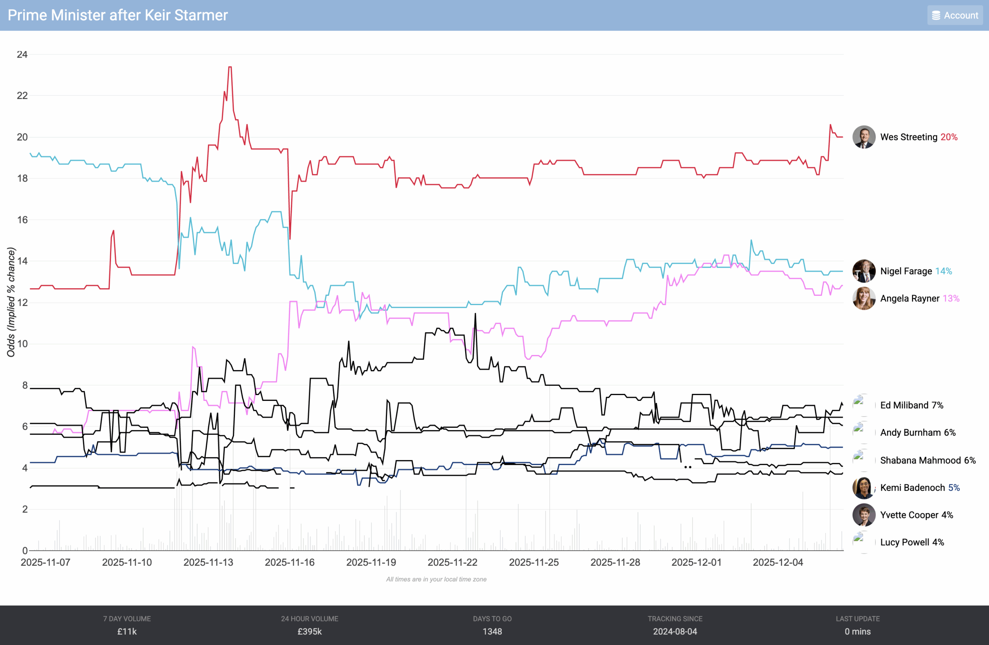Screen dimensions: 989x645
Task: Click the Account button
Action: [955, 15]
